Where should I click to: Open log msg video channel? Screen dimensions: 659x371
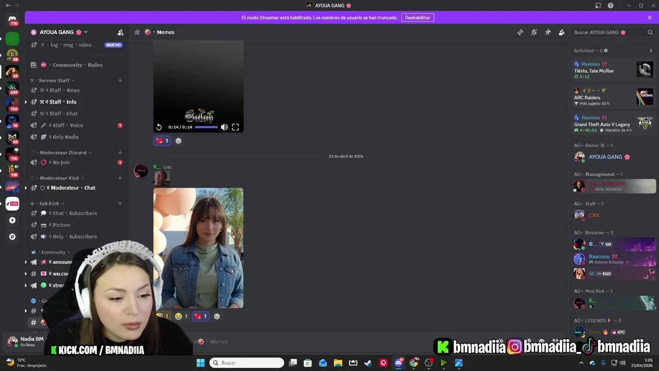pyautogui.click(x=76, y=45)
